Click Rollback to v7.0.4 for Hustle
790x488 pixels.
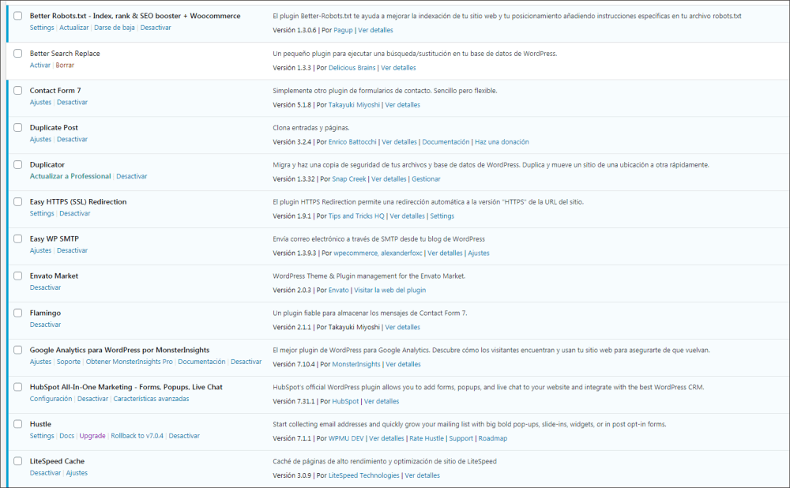137,436
